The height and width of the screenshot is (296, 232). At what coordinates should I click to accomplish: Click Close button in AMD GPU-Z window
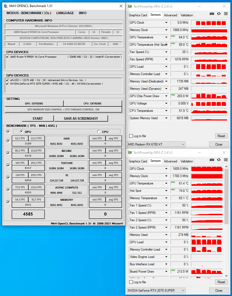point(219,144)
